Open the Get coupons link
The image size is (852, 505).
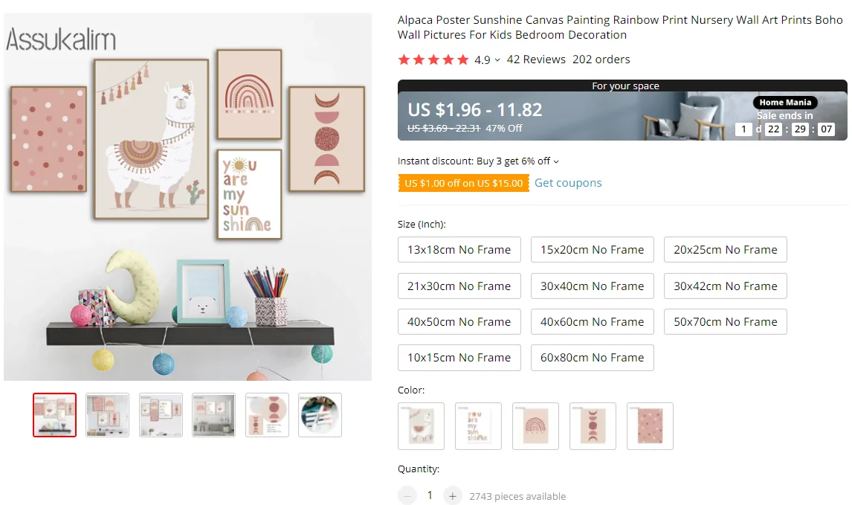[568, 183]
